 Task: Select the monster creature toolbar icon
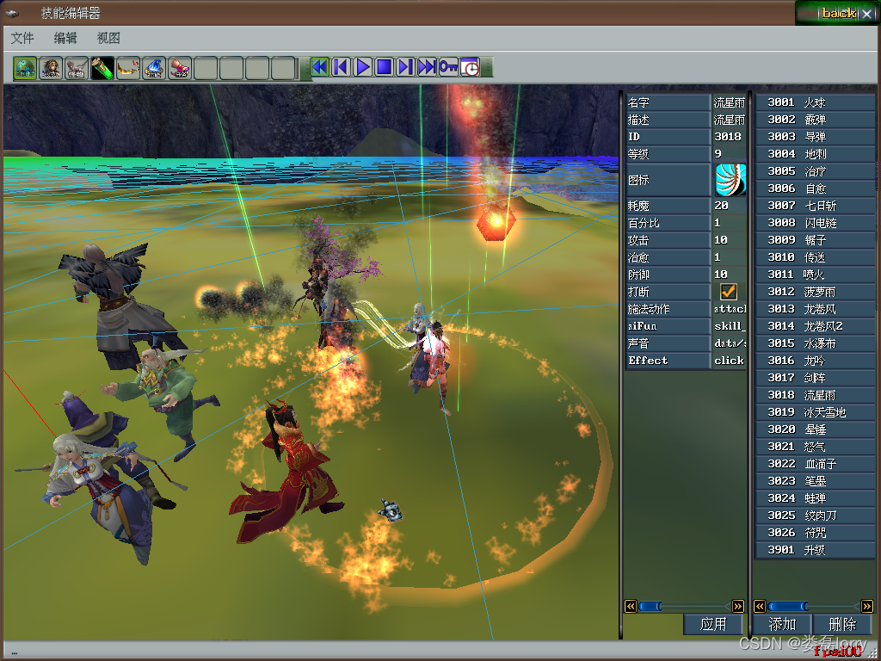point(77,68)
